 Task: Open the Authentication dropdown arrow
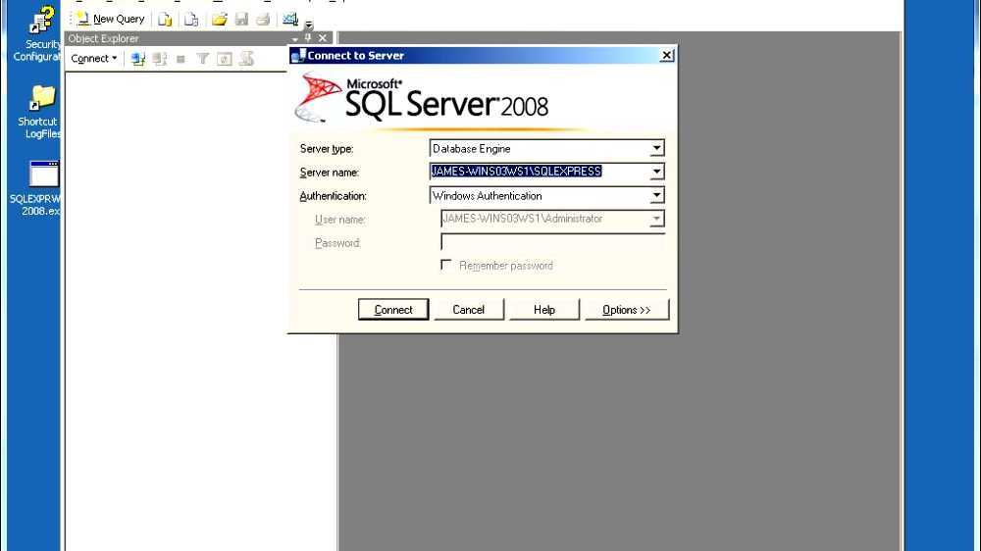pyautogui.click(x=656, y=195)
